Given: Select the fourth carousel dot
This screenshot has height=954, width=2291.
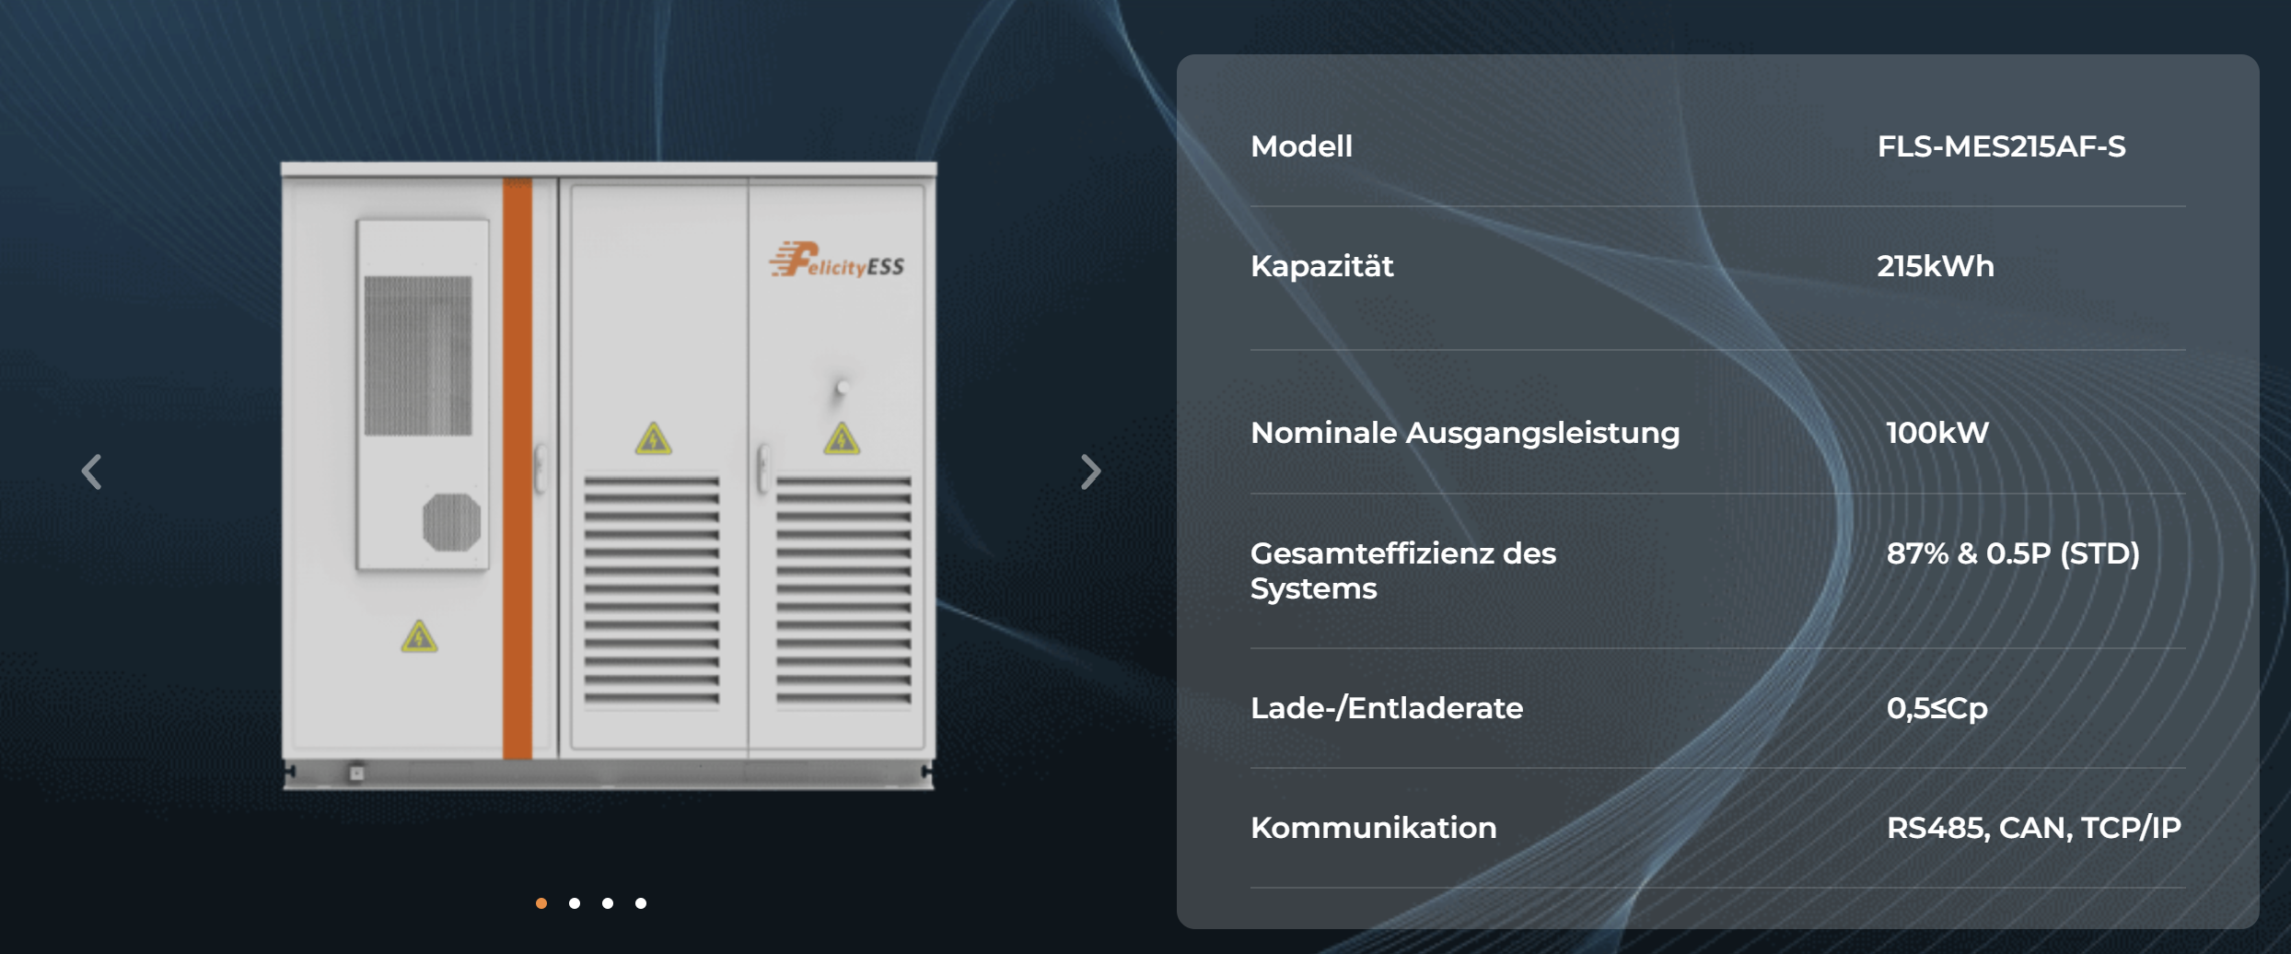Looking at the screenshot, I should point(641,903).
